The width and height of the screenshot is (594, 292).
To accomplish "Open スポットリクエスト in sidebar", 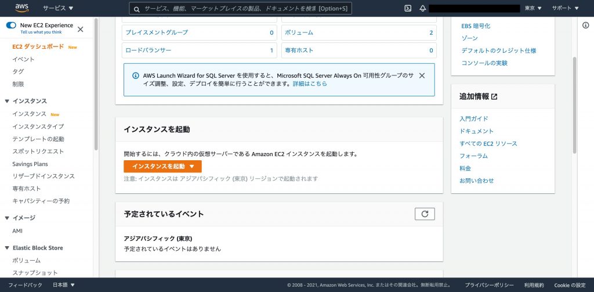I will pos(38,152).
